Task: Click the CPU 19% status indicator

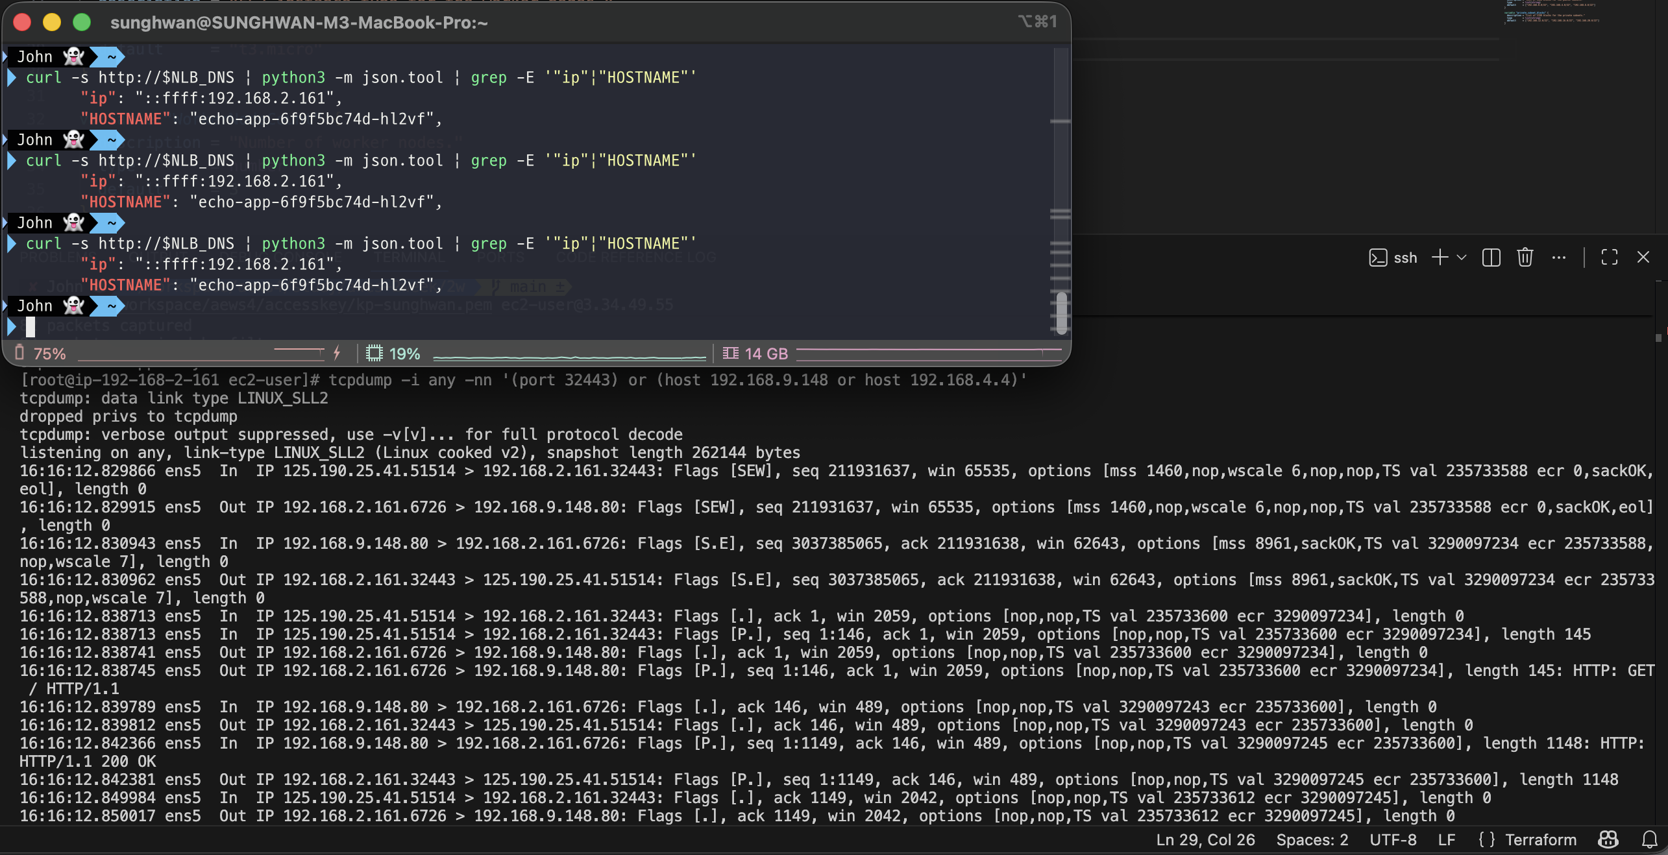Action: click(x=393, y=354)
